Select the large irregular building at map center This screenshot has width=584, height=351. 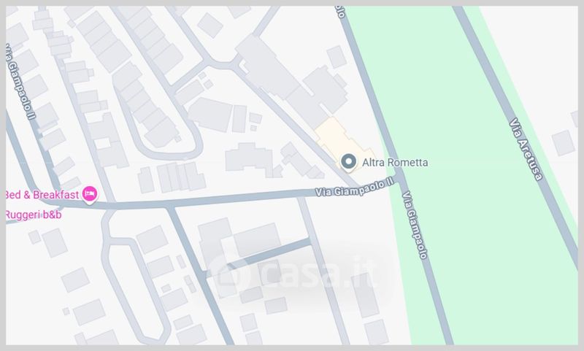[x=249, y=159]
